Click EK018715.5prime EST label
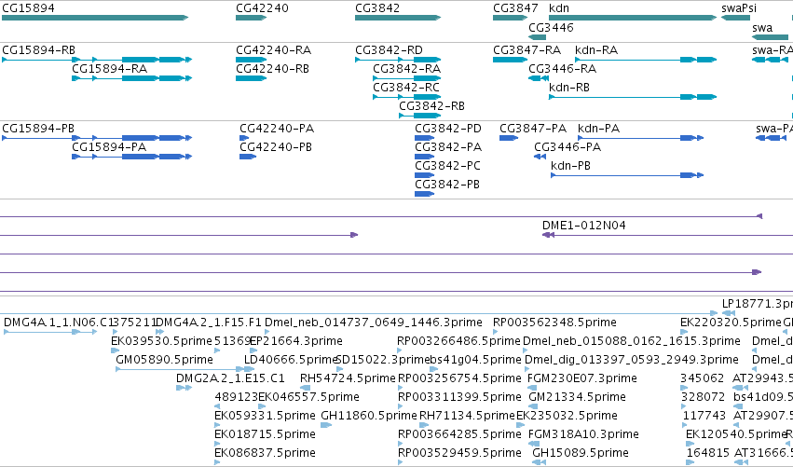Screen dimensions: 793x467 coord(265,434)
